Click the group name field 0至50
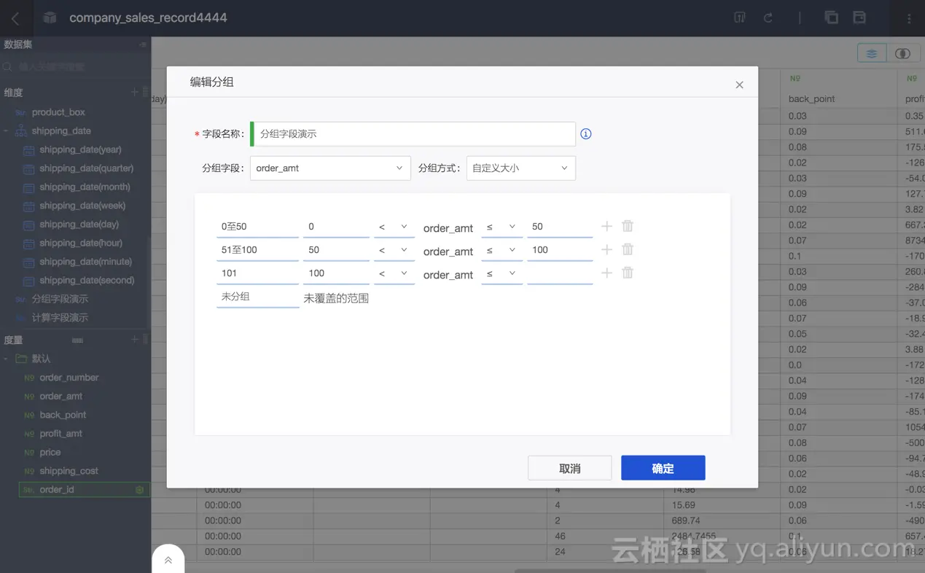The image size is (925, 573). 257,227
